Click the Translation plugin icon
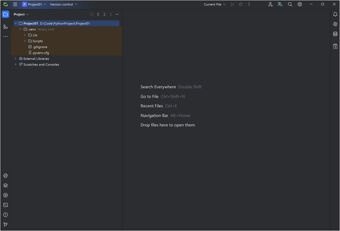The width and height of the screenshot is (340, 231). tap(280, 4)
